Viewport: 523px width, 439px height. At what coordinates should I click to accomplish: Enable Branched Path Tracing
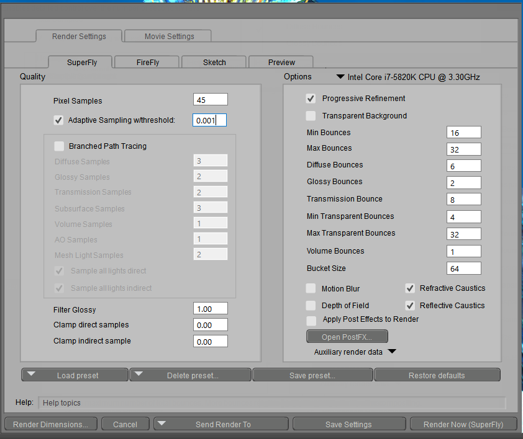(x=59, y=146)
